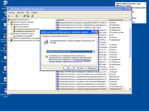Click the policy list scrollbar up arrow

coord(130,20)
